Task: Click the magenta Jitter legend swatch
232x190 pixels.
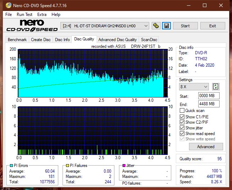Action: [124, 166]
